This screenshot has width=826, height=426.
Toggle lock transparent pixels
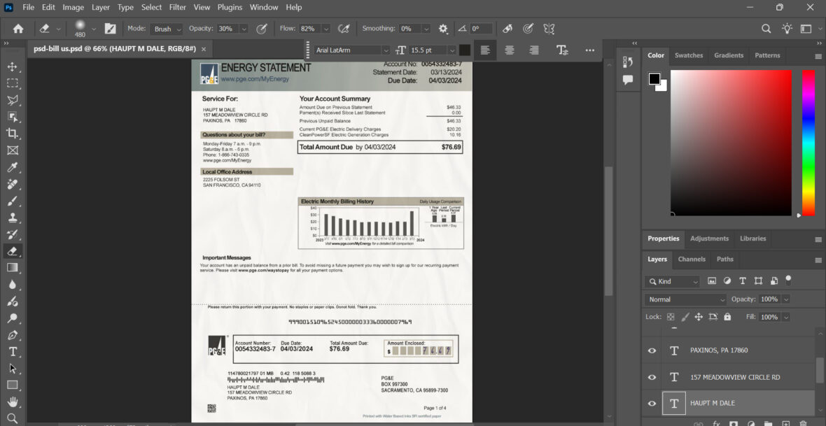pyautogui.click(x=671, y=317)
